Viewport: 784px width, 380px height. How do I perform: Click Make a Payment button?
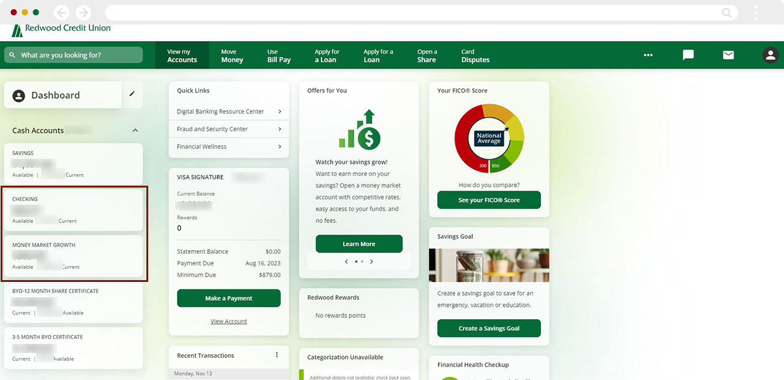coord(228,298)
